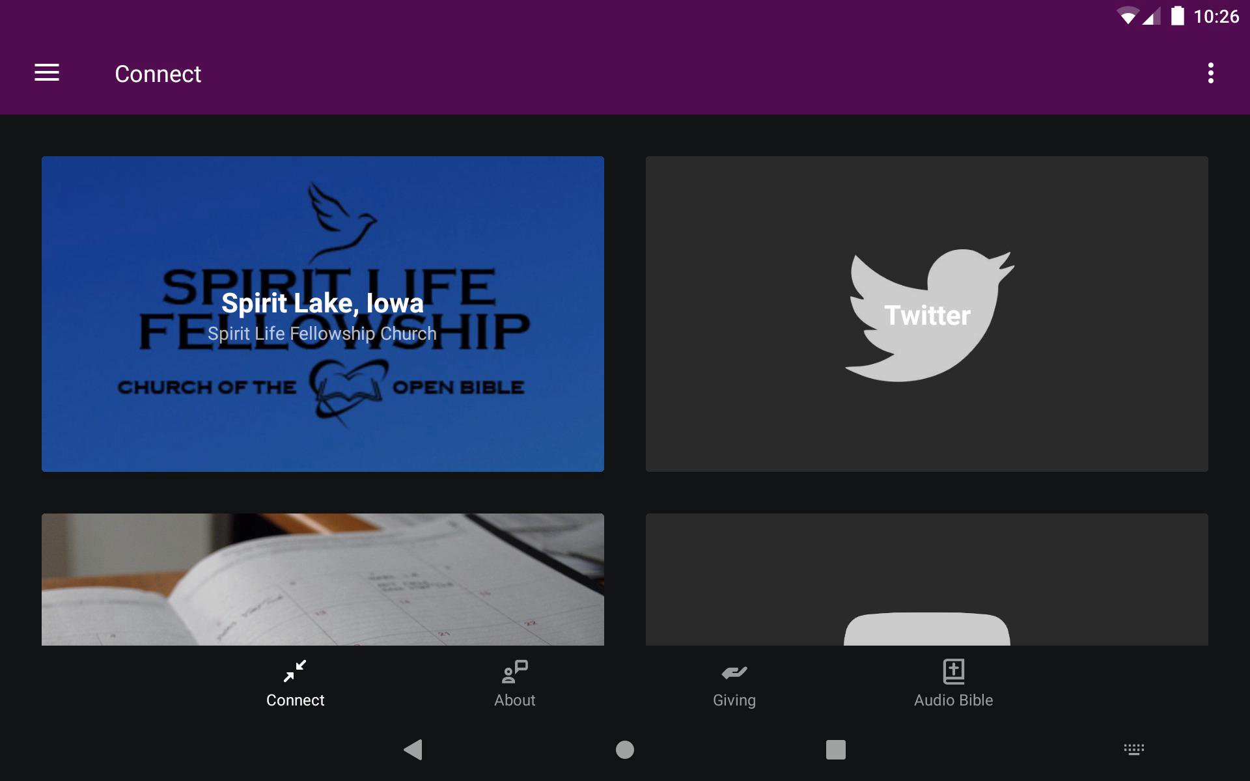Image resolution: width=1250 pixels, height=781 pixels.
Task: Click the Connect title in header
Action: pos(158,74)
